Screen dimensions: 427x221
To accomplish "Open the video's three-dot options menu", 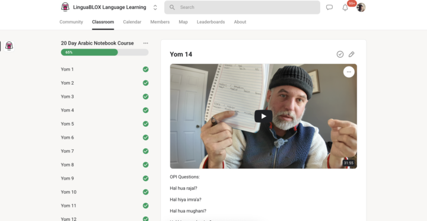I will pos(349,72).
